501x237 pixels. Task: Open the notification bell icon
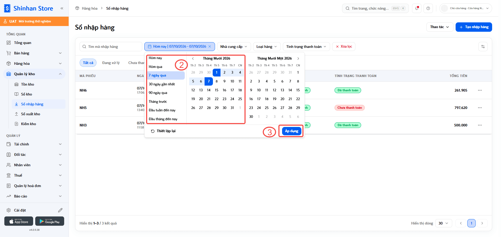[417, 8]
